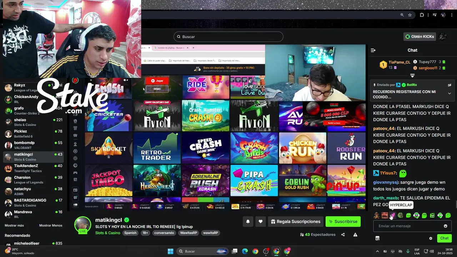
Task: Open natachyu channel in sidebar
Action: click(x=34, y=191)
